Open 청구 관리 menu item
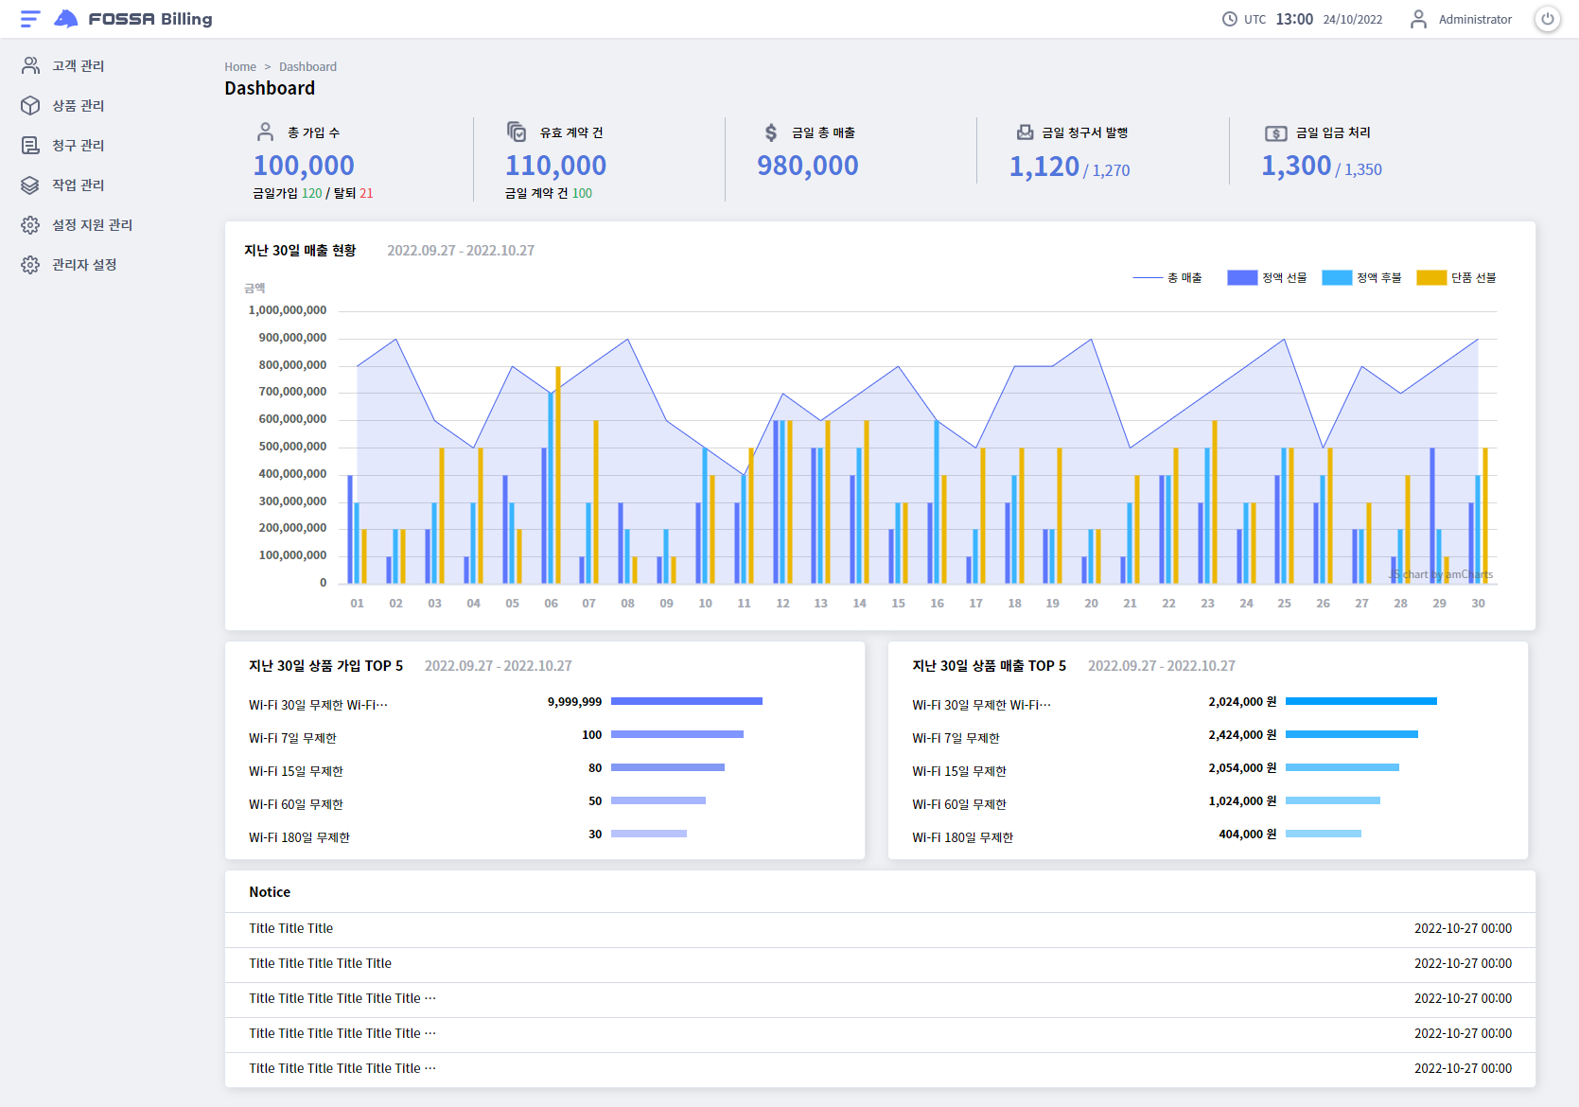Screen dimensions: 1579x1107 78,145
